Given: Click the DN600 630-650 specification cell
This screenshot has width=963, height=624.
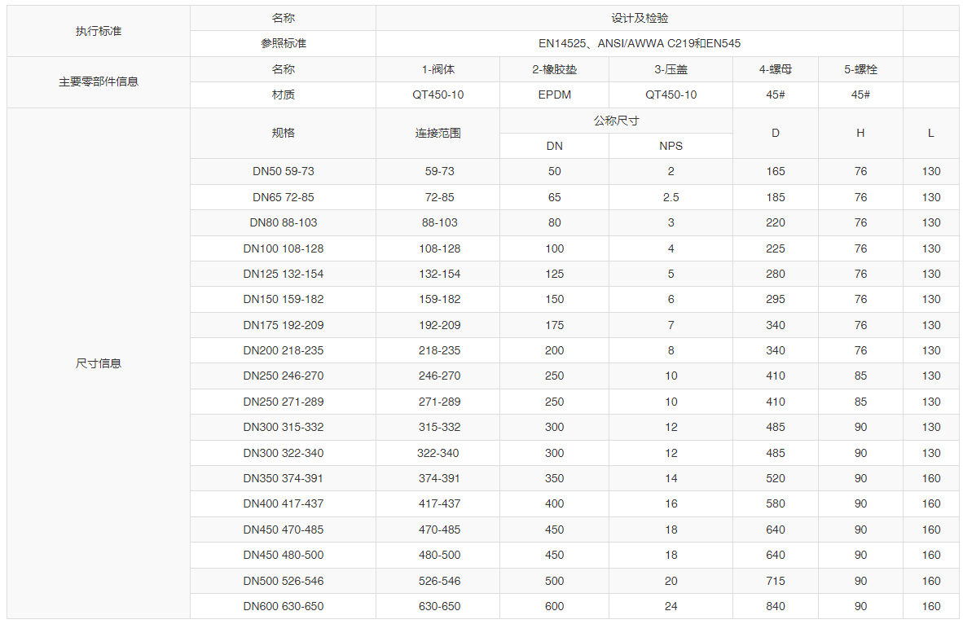Looking at the screenshot, I should coord(282,606).
